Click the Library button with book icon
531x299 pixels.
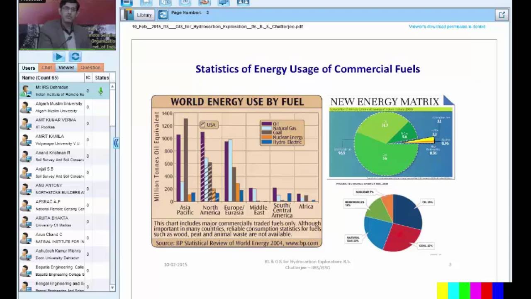coord(139,15)
